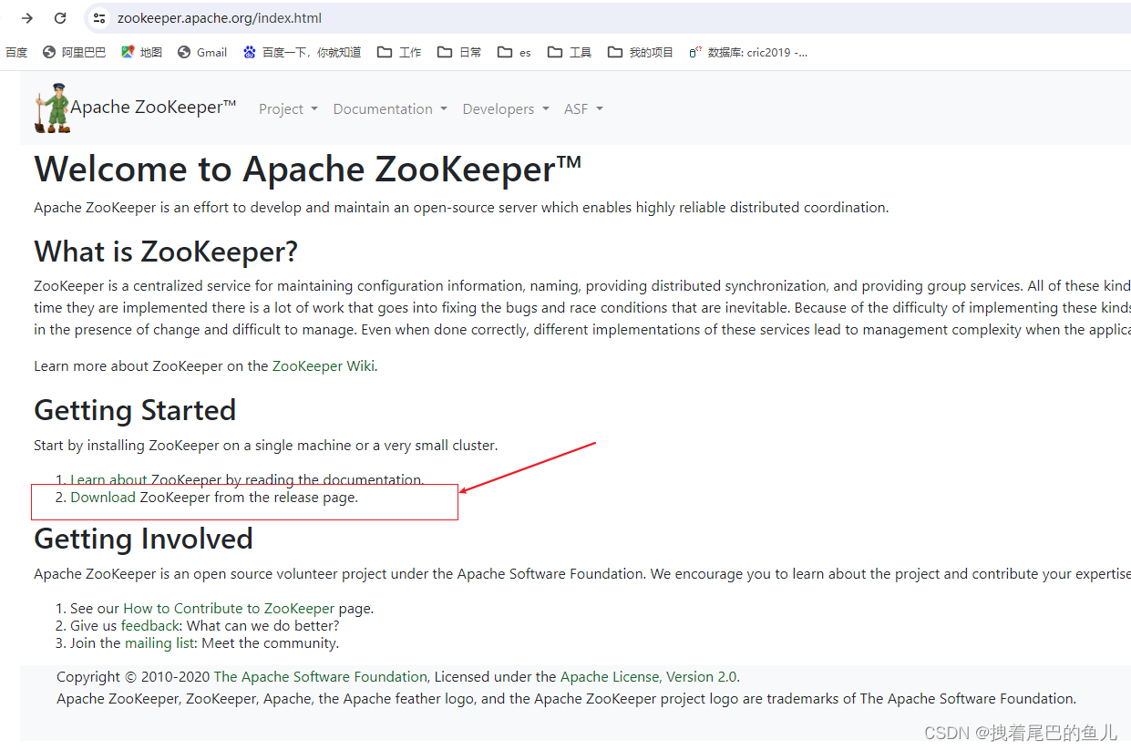
Task: Click the Getting Involved heading
Action: pyautogui.click(x=143, y=539)
